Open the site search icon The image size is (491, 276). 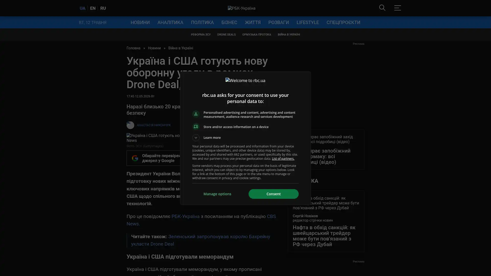382,8
